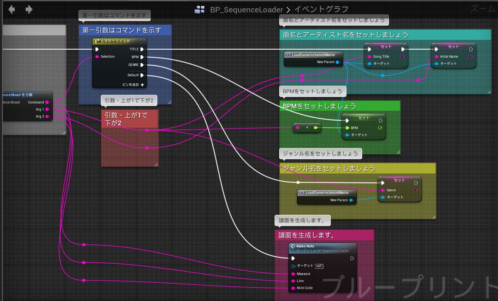498x301 pixels.
Task: Click the Genre set node exec output
Action: pyautogui.click(x=416, y=182)
